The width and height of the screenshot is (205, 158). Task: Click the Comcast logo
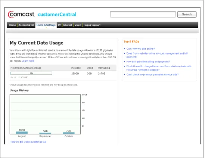click(21, 15)
